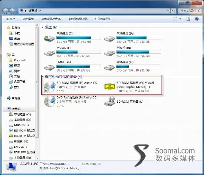Open the help question mark icon
The height and width of the screenshot is (175, 204).
[x=197, y=19]
